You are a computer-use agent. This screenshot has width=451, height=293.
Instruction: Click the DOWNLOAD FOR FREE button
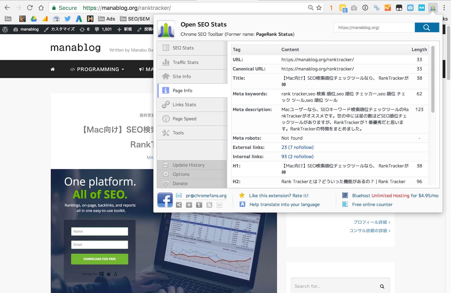pos(99,259)
